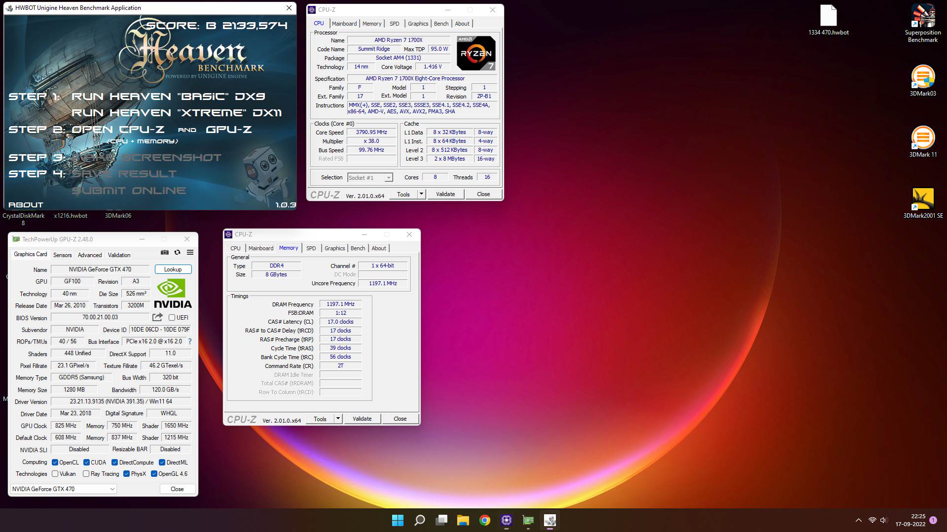This screenshot has height=532, width=947.
Task: Select the x1216.hwbot desktop item
Action: point(71,216)
